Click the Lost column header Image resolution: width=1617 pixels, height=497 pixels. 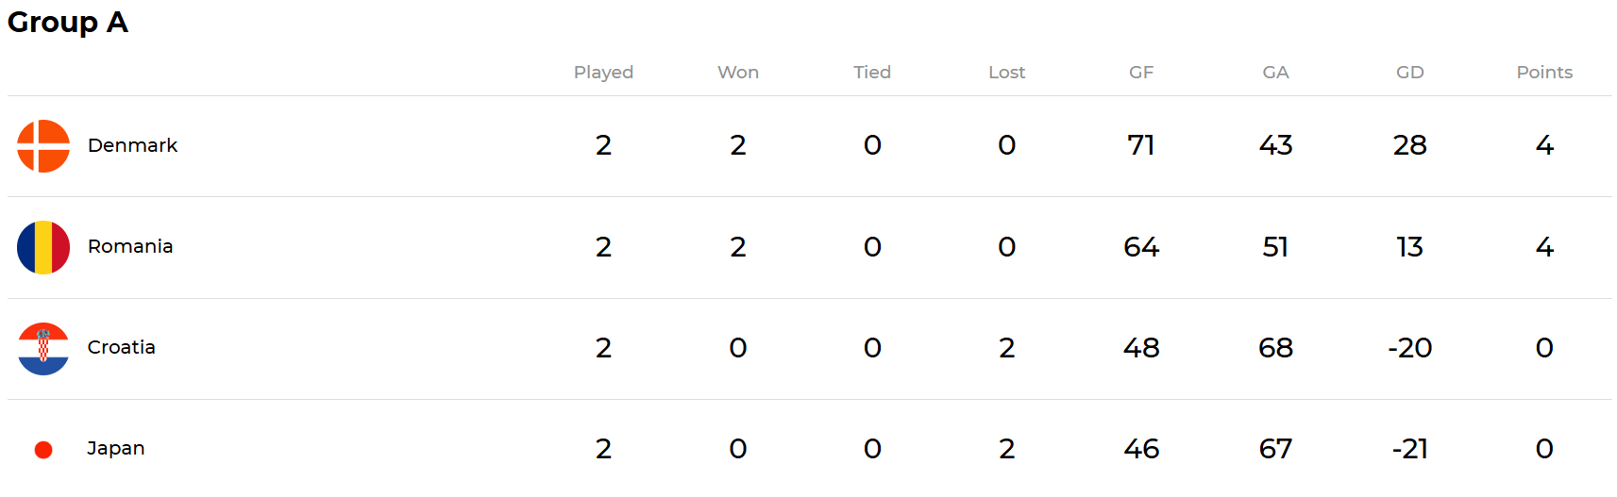point(1006,73)
